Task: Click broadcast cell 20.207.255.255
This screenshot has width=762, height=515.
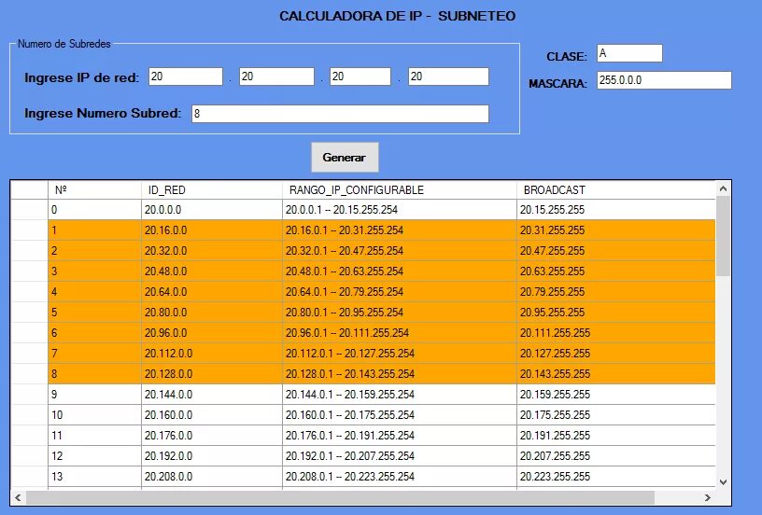Action: [x=616, y=456]
